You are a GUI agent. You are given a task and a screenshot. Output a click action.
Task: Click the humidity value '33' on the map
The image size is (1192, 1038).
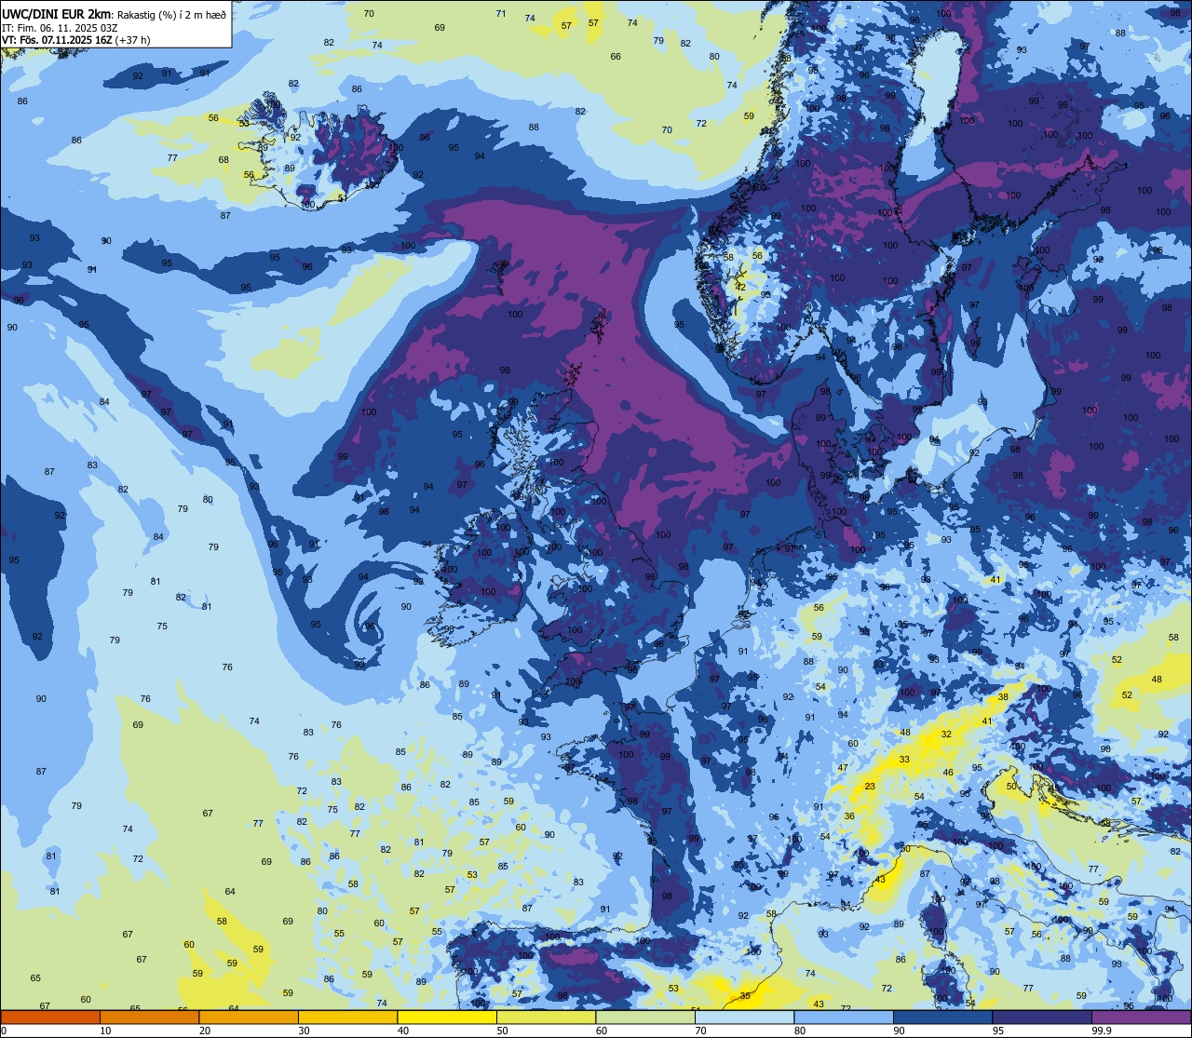click(904, 760)
